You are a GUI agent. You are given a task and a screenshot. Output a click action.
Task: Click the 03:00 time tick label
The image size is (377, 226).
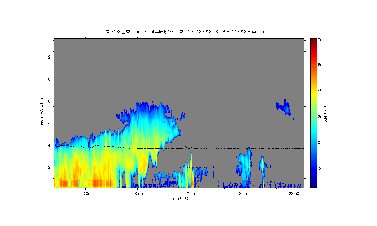pyautogui.click(x=85, y=194)
